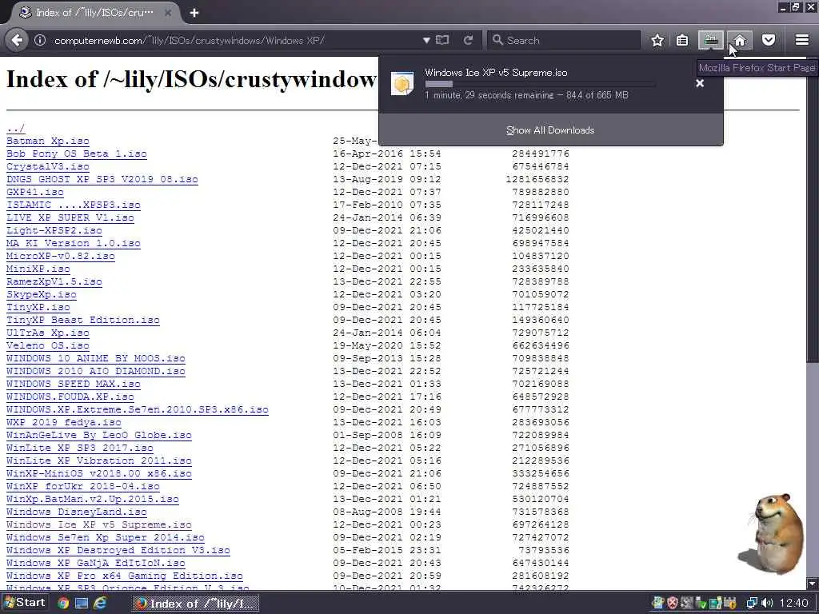This screenshot has height=614, width=819.
Task: Click the download progress bar
Action: [540, 83]
